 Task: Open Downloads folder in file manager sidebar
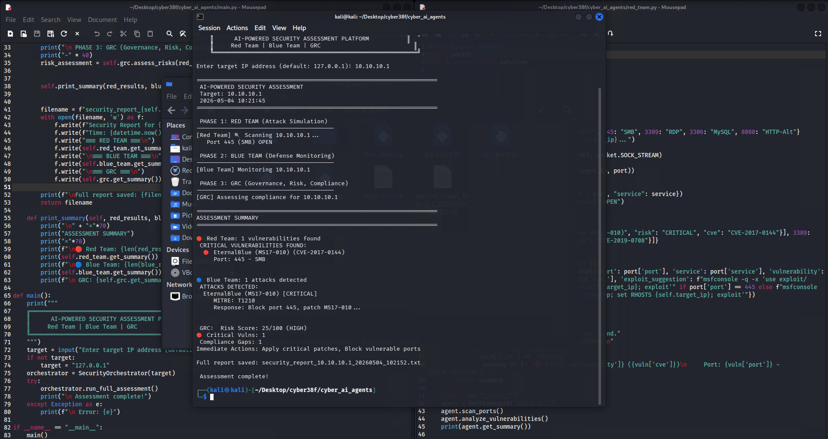tap(181, 238)
